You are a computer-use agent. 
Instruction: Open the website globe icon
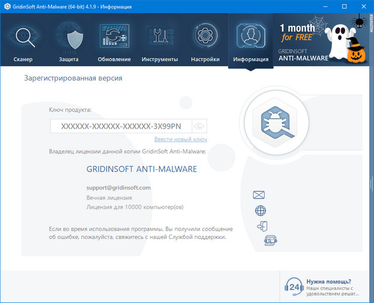pos(261,211)
